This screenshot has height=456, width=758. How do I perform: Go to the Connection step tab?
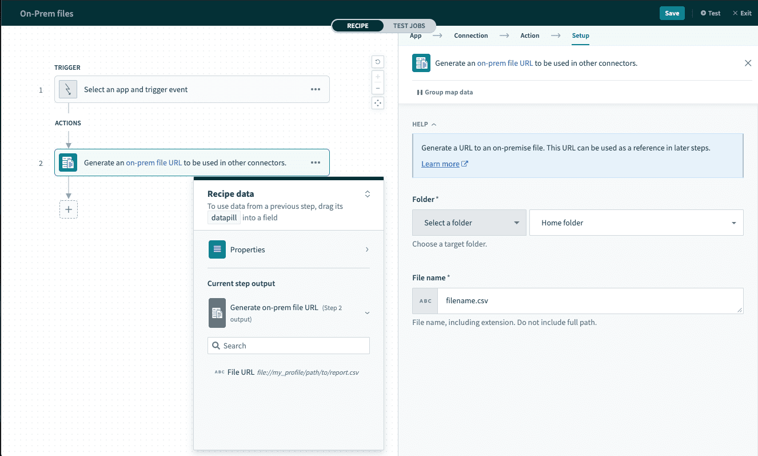tap(470, 35)
